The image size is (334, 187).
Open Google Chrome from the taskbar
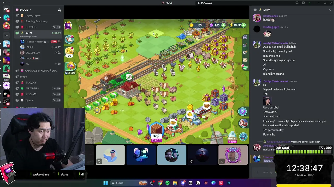click(x=160, y=183)
